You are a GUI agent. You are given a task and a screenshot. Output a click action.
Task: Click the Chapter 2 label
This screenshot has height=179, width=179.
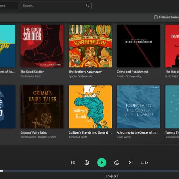112,176
